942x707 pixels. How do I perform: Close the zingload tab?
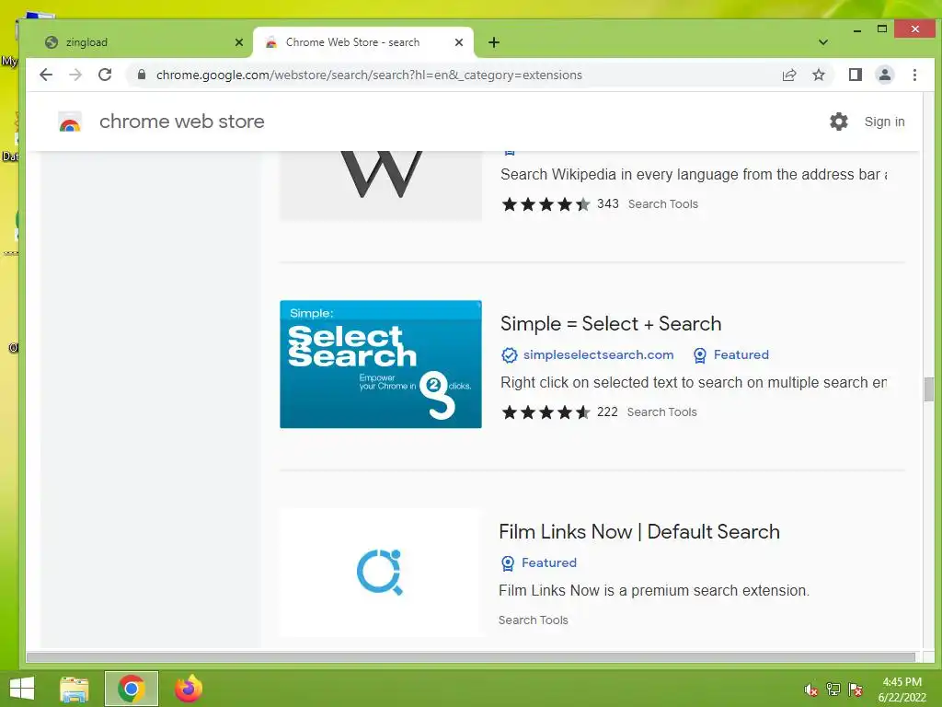(239, 42)
